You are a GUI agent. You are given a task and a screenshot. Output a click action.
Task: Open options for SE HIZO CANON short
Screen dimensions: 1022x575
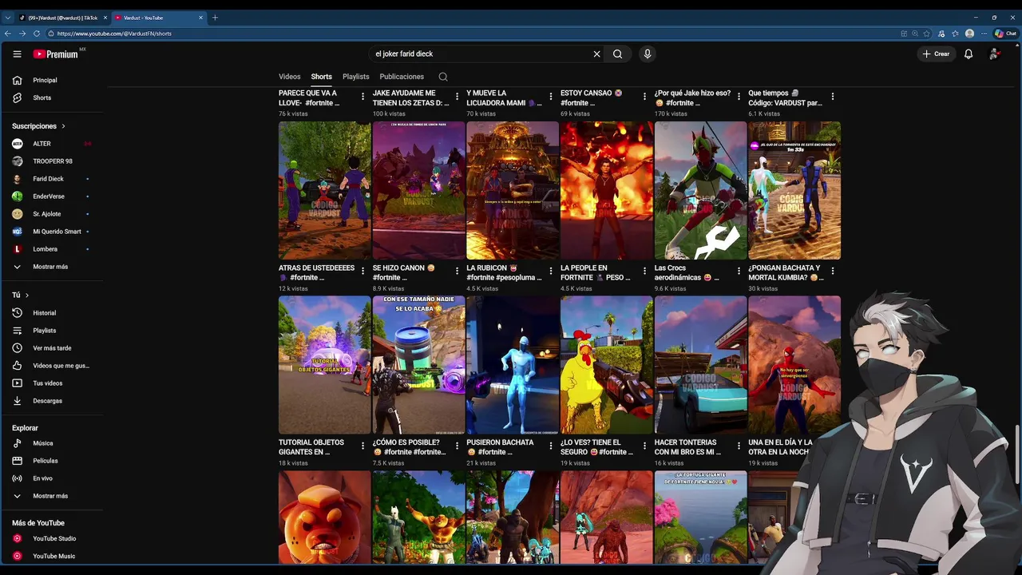[x=457, y=271]
